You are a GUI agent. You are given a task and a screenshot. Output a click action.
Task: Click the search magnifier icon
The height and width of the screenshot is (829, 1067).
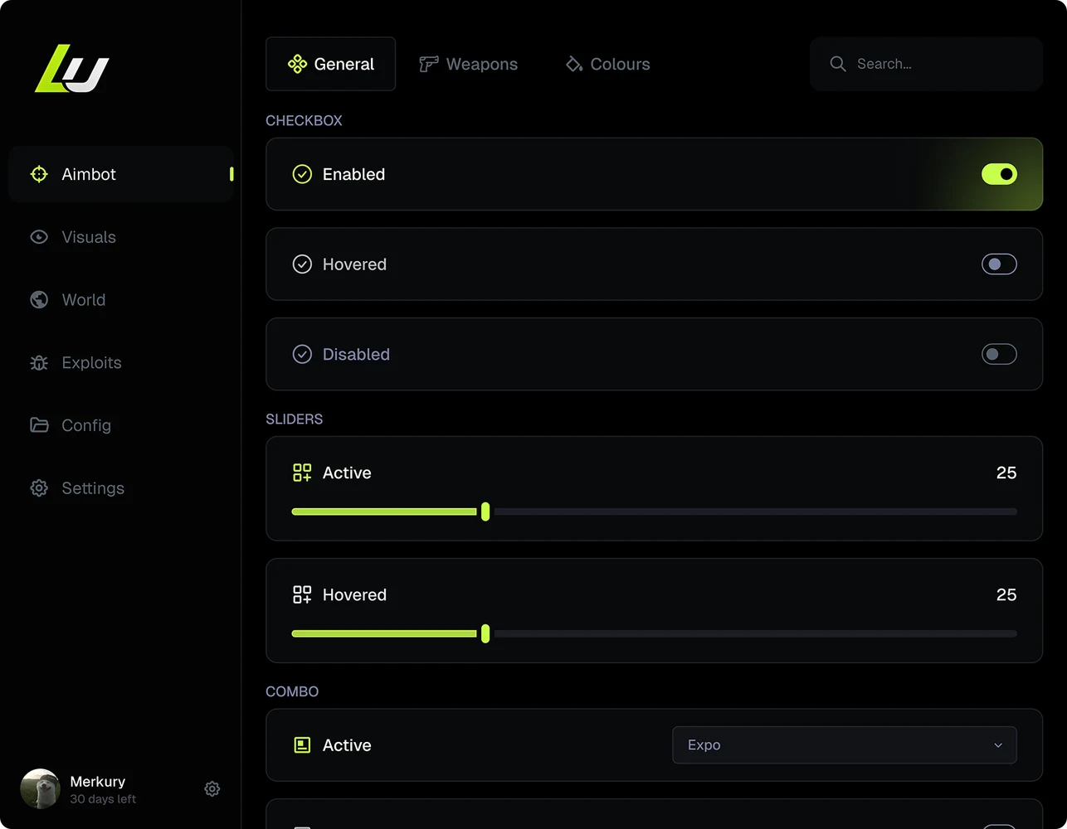(x=838, y=64)
